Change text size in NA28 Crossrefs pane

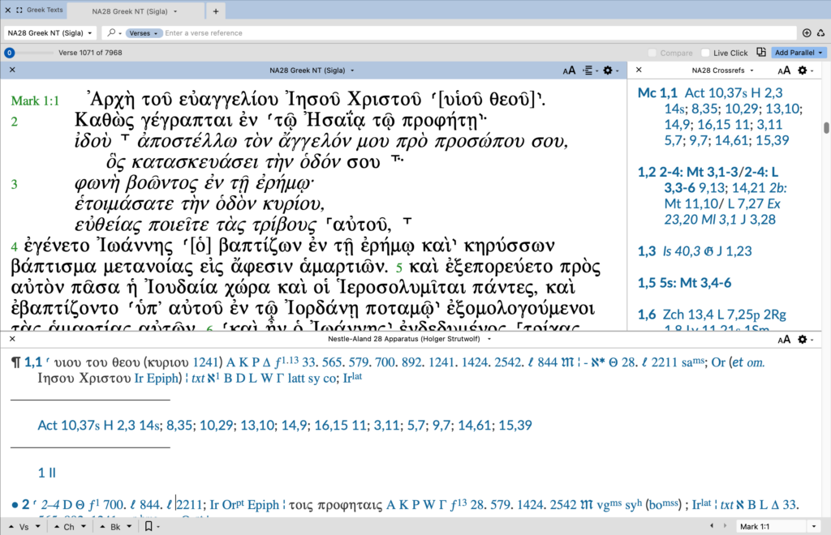point(784,71)
